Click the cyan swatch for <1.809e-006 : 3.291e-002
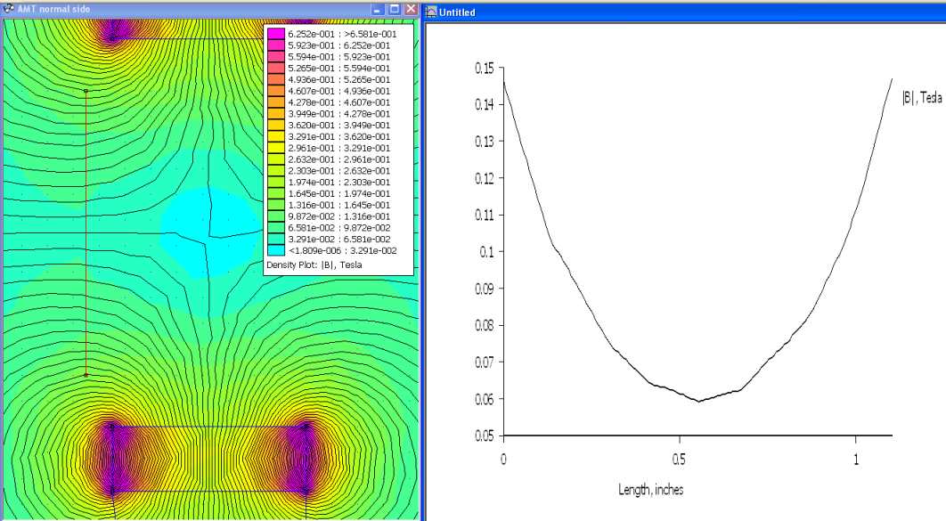946x521 pixels. pyautogui.click(x=276, y=250)
